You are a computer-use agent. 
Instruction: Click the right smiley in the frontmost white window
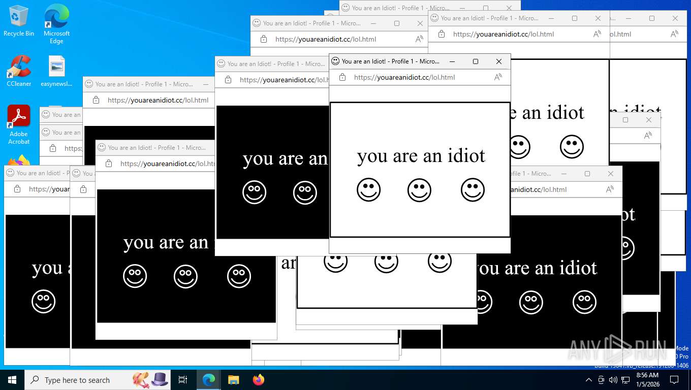pyautogui.click(x=473, y=190)
